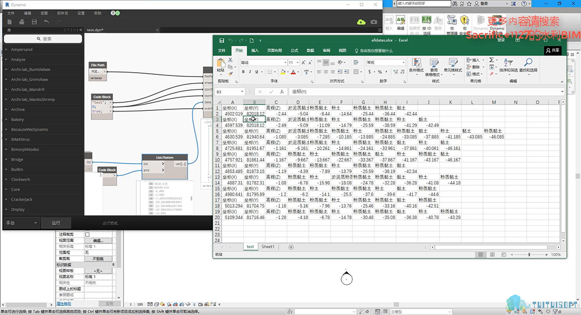
Task: Click the Dynamo undo arrow icon
Action: pos(47,22)
